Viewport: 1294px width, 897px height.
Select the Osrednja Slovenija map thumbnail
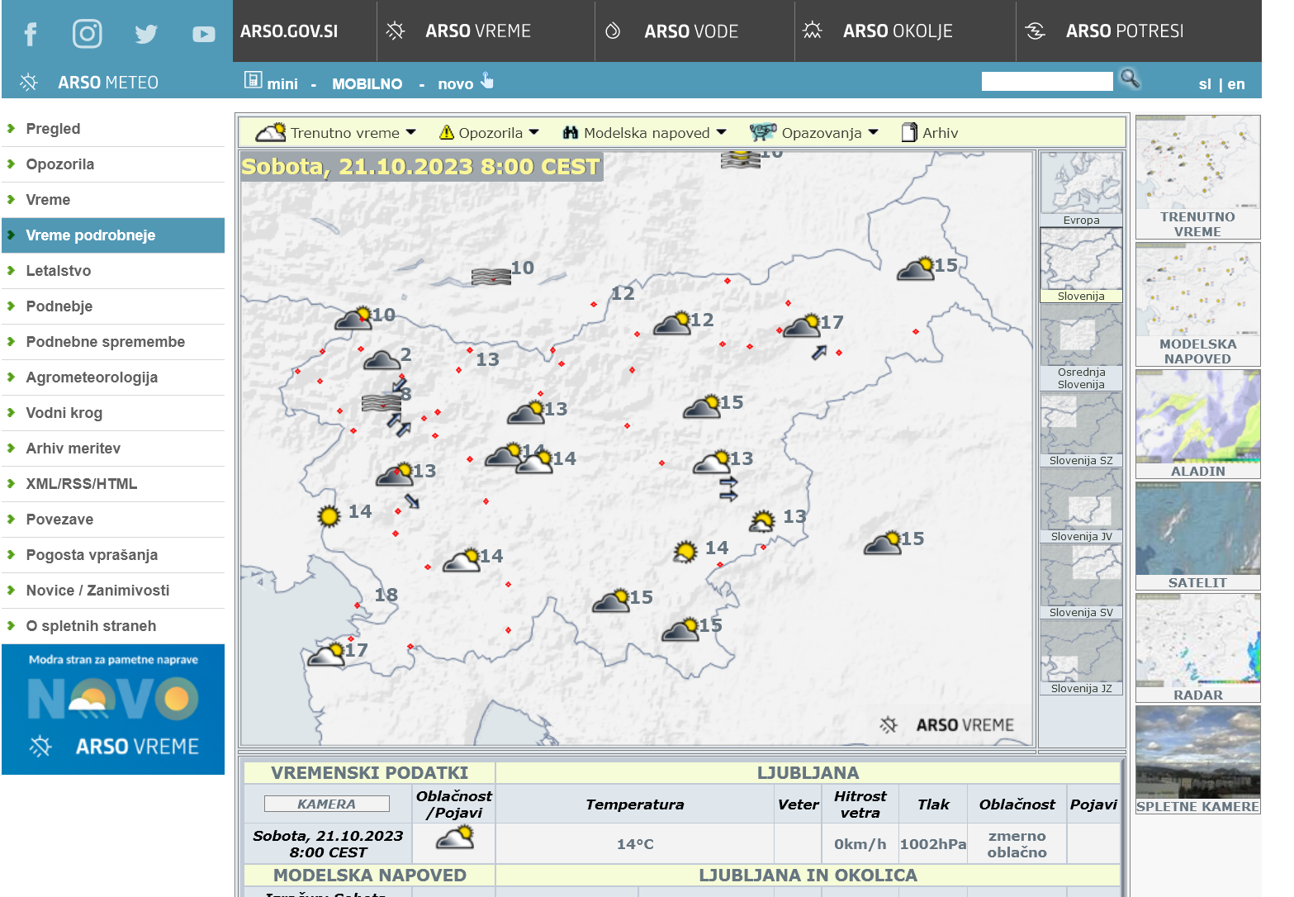tap(1081, 347)
